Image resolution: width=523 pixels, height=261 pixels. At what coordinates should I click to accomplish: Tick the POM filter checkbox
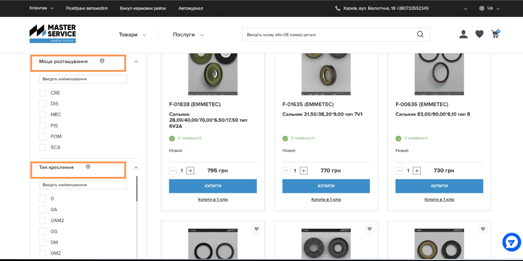point(43,136)
